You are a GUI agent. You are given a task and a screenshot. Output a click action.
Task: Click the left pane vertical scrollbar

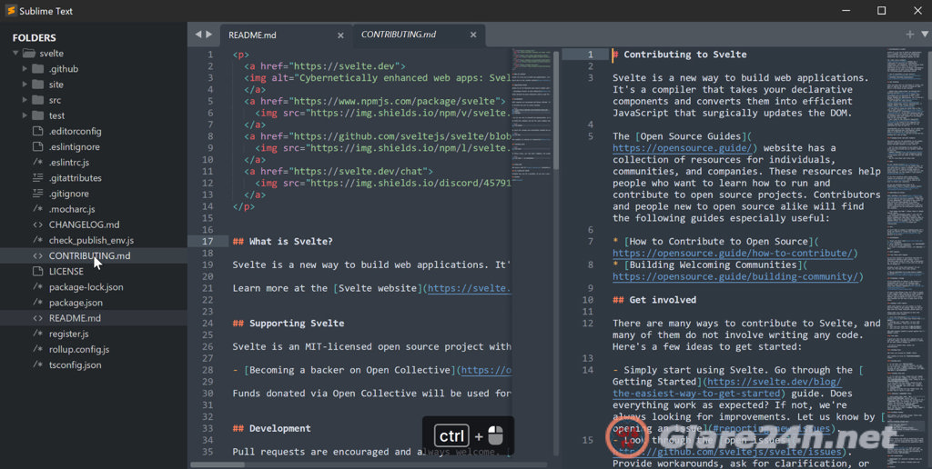(556, 110)
